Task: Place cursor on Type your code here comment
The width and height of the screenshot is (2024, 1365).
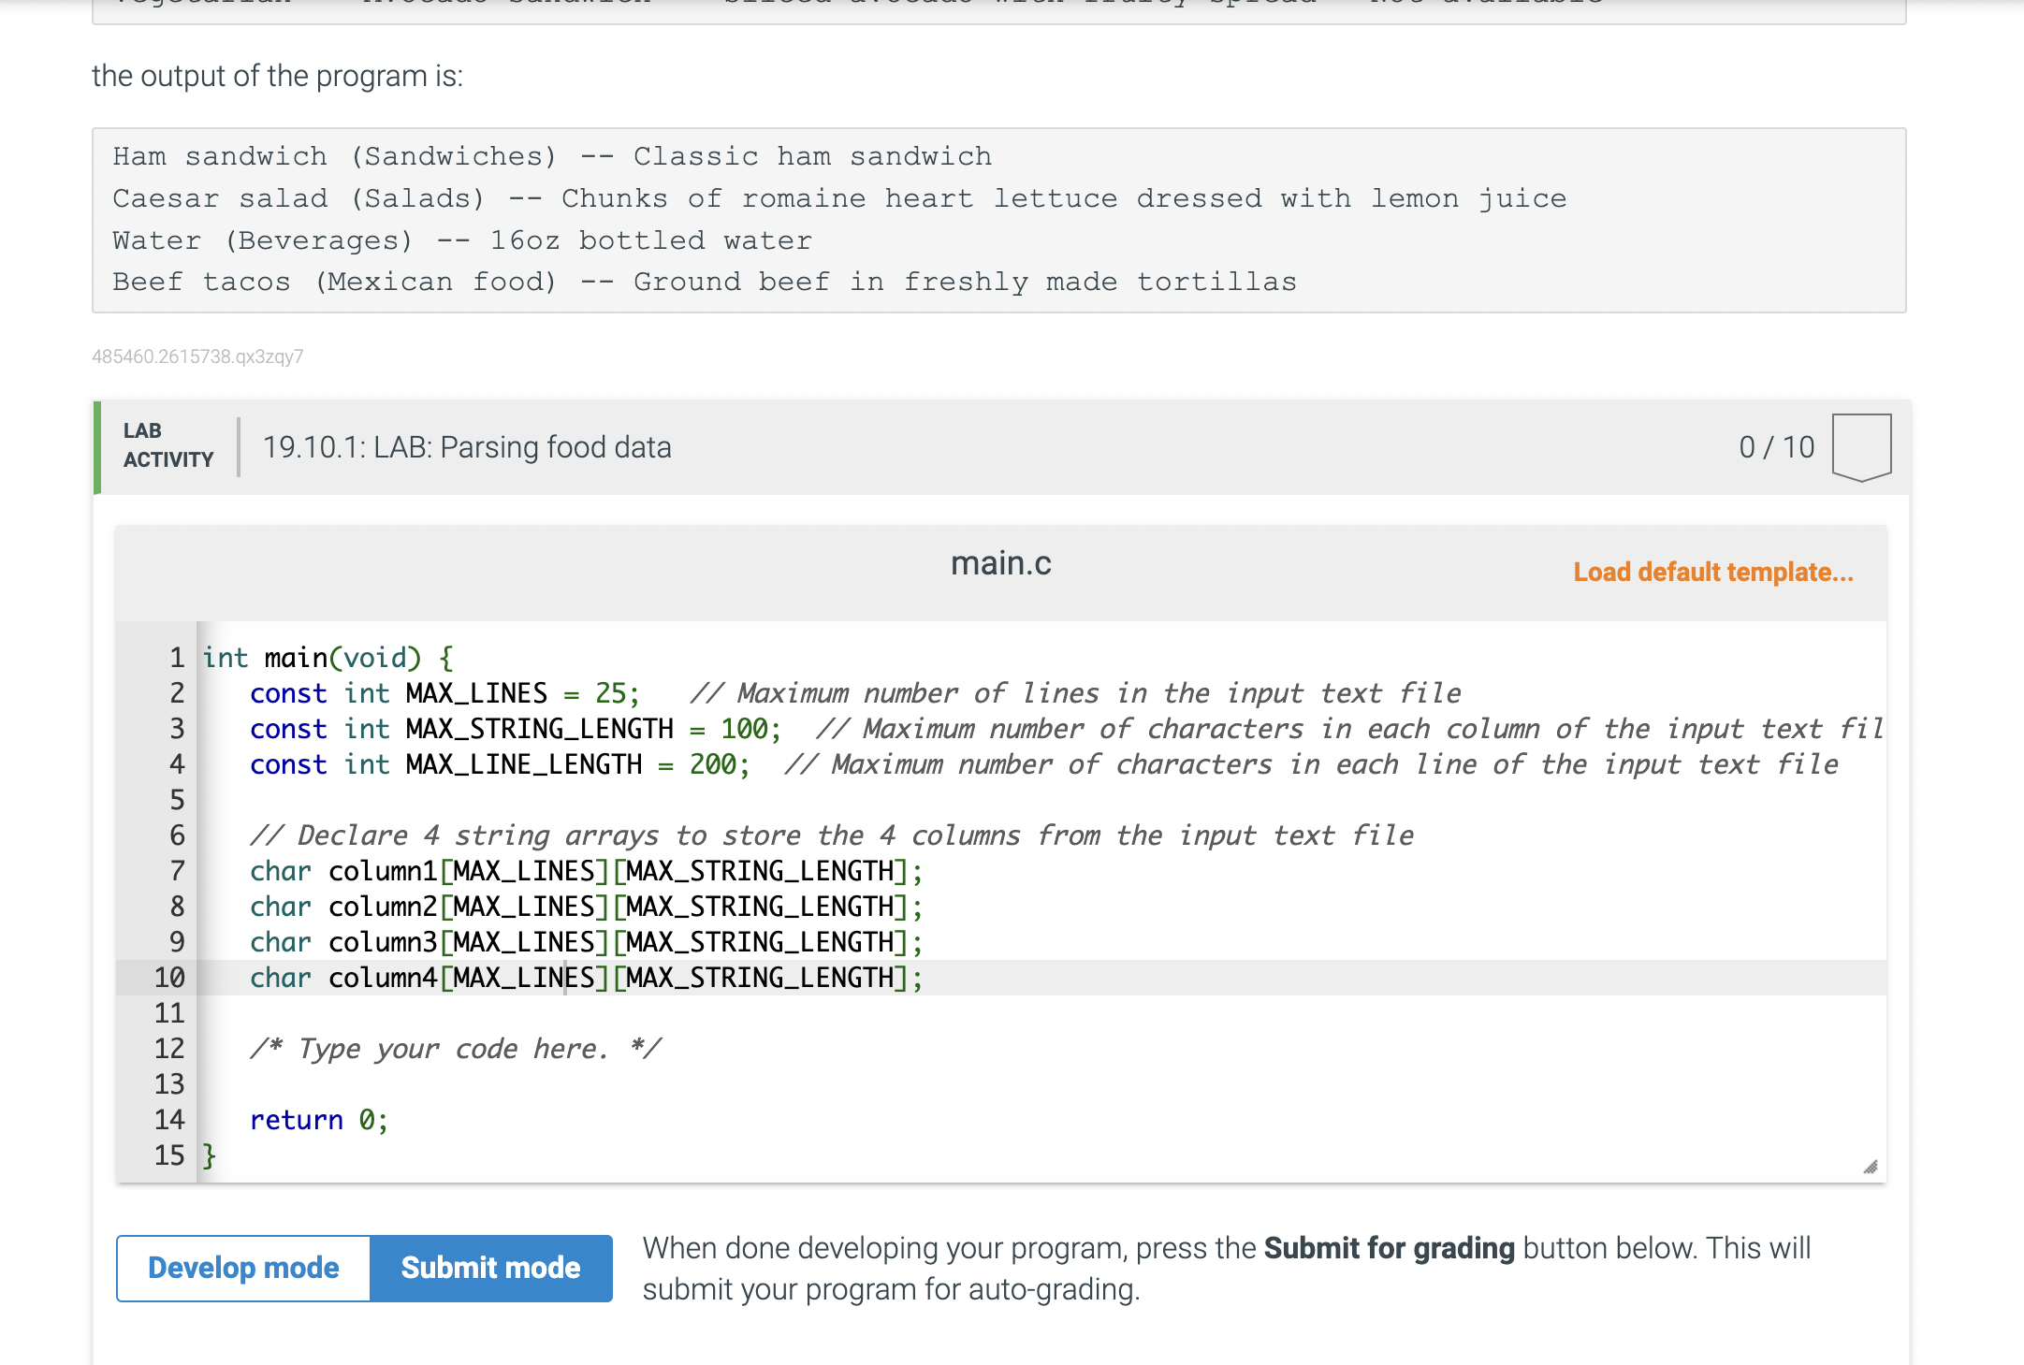Action: point(455,1049)
